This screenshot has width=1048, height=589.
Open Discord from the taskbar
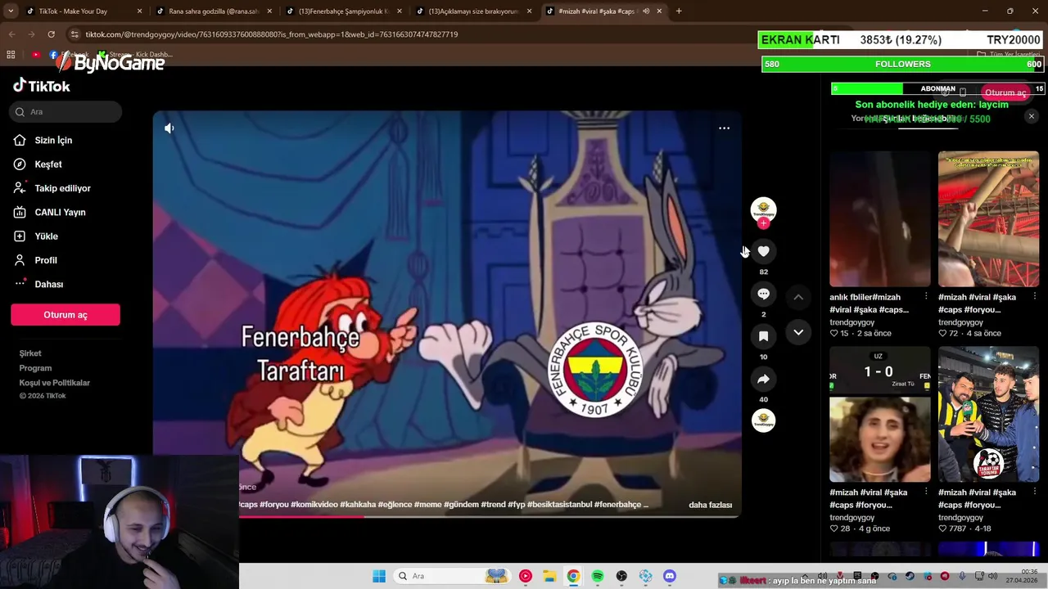670,576
